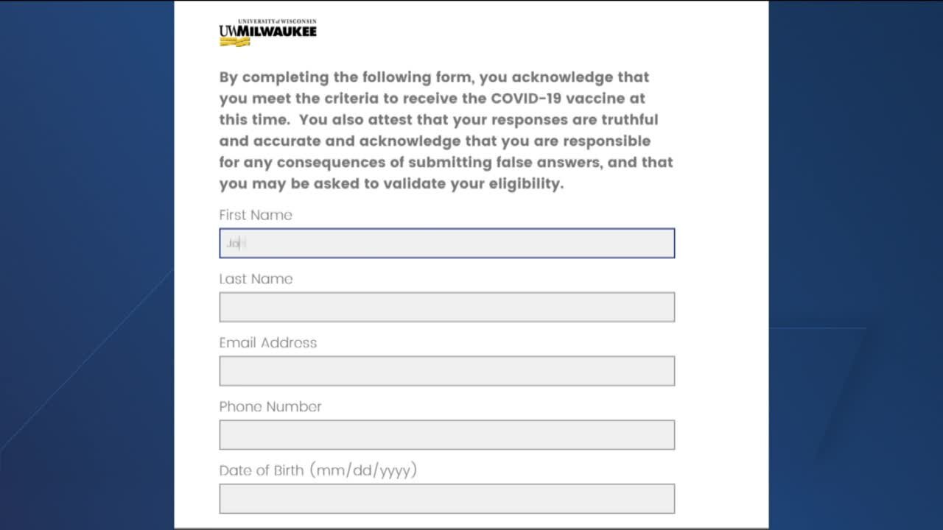Click the UW Milwaukee logo
The height and width of the screenshot is (530, 943).
tap(267, 32)
